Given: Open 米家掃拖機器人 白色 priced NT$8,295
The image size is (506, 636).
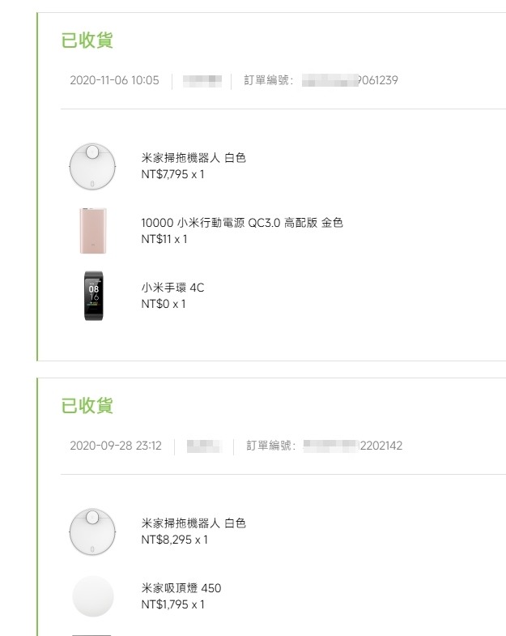Looking at the screenshot, I should tap(193, 523).
